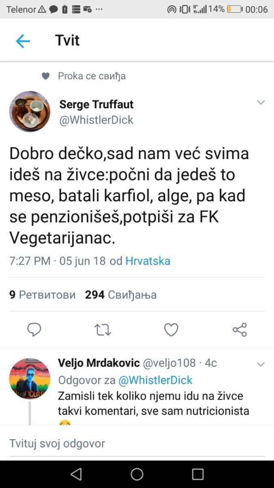Open Veljo Mrdakovic's avatar

point(30,379)
